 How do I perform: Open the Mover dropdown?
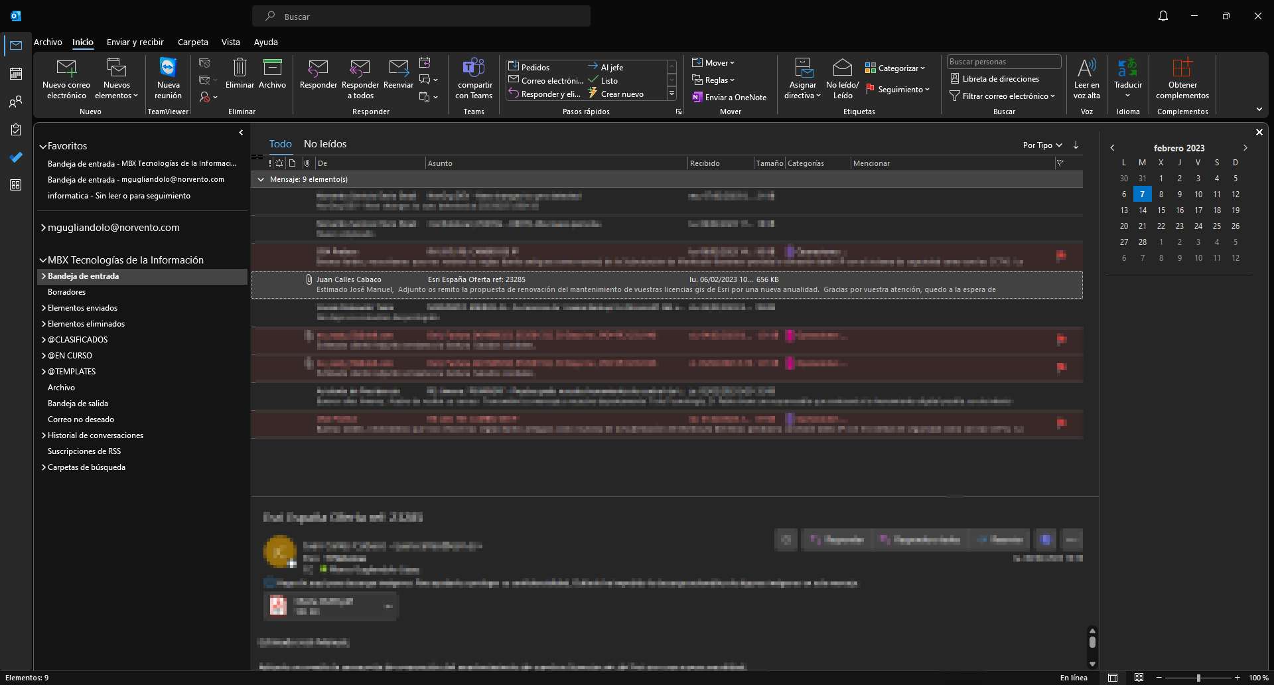coord(713,62)
